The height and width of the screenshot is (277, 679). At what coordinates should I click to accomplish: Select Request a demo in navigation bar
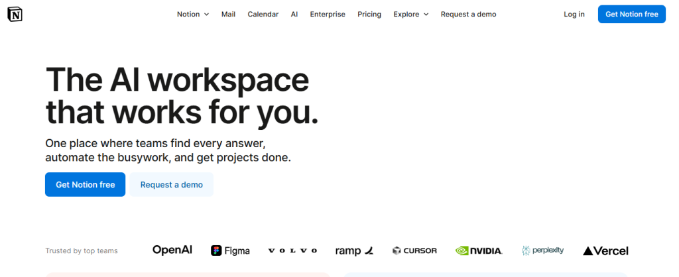(x=469, y=15)
